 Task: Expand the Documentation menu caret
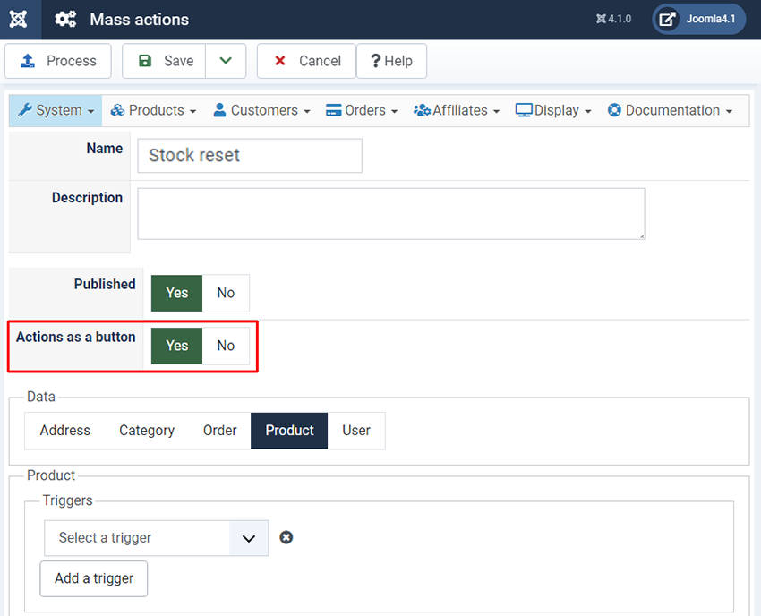click(729, 112)
